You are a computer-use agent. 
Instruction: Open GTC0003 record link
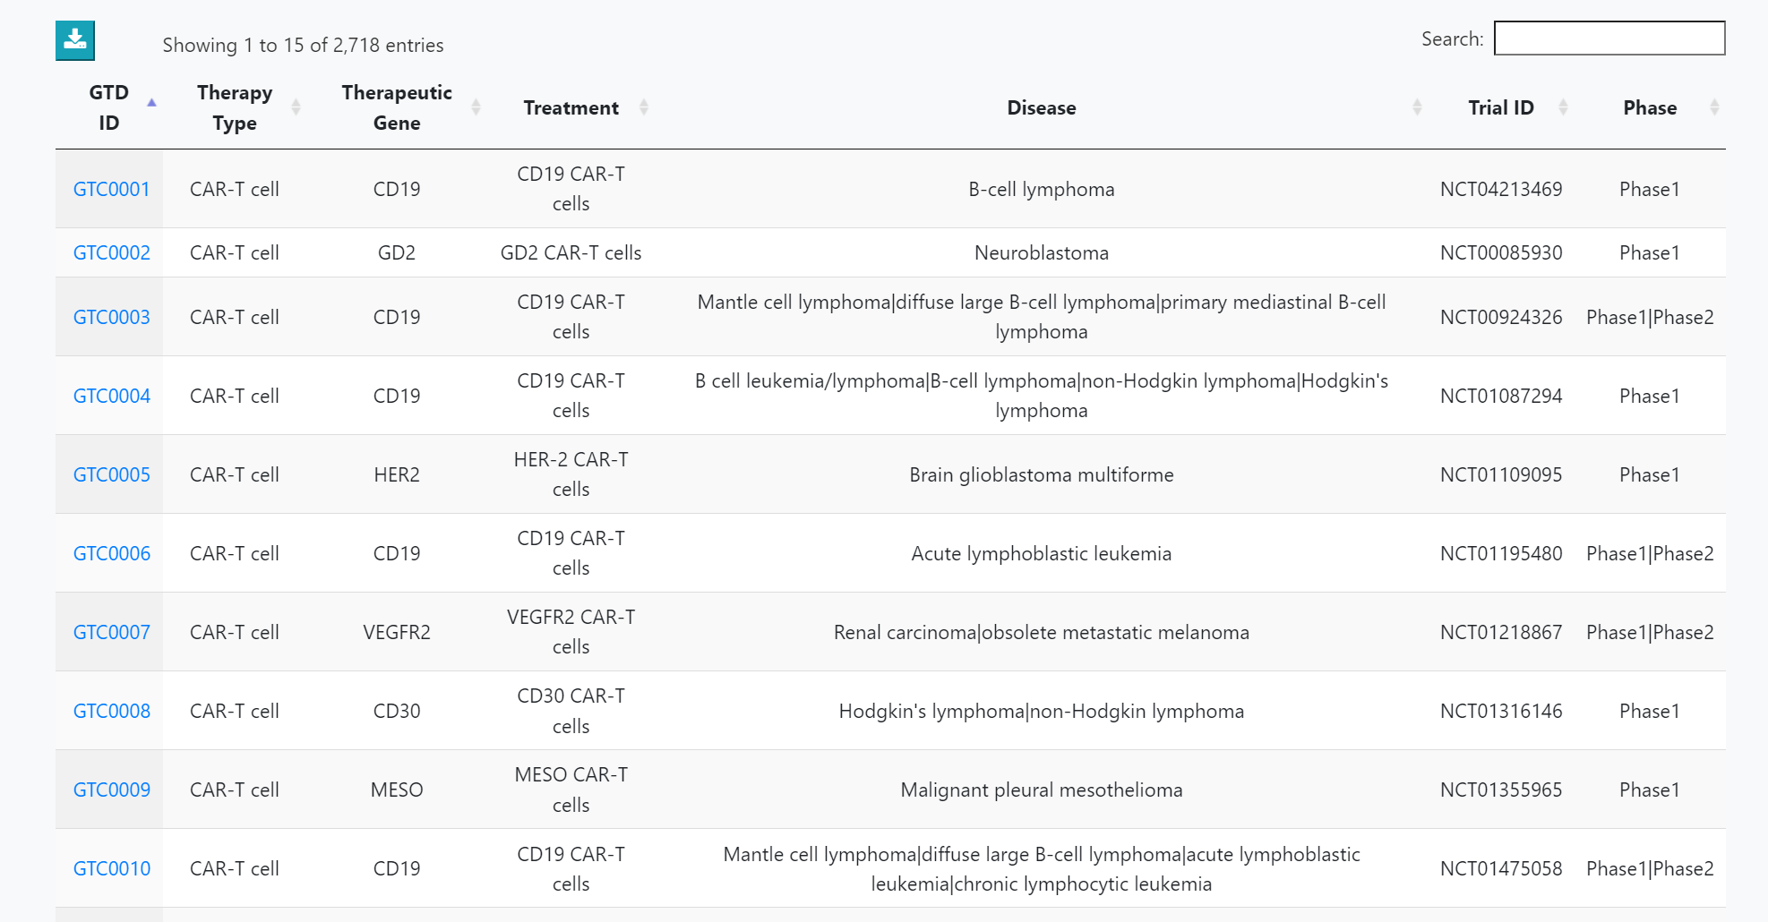tap(111, 317)
